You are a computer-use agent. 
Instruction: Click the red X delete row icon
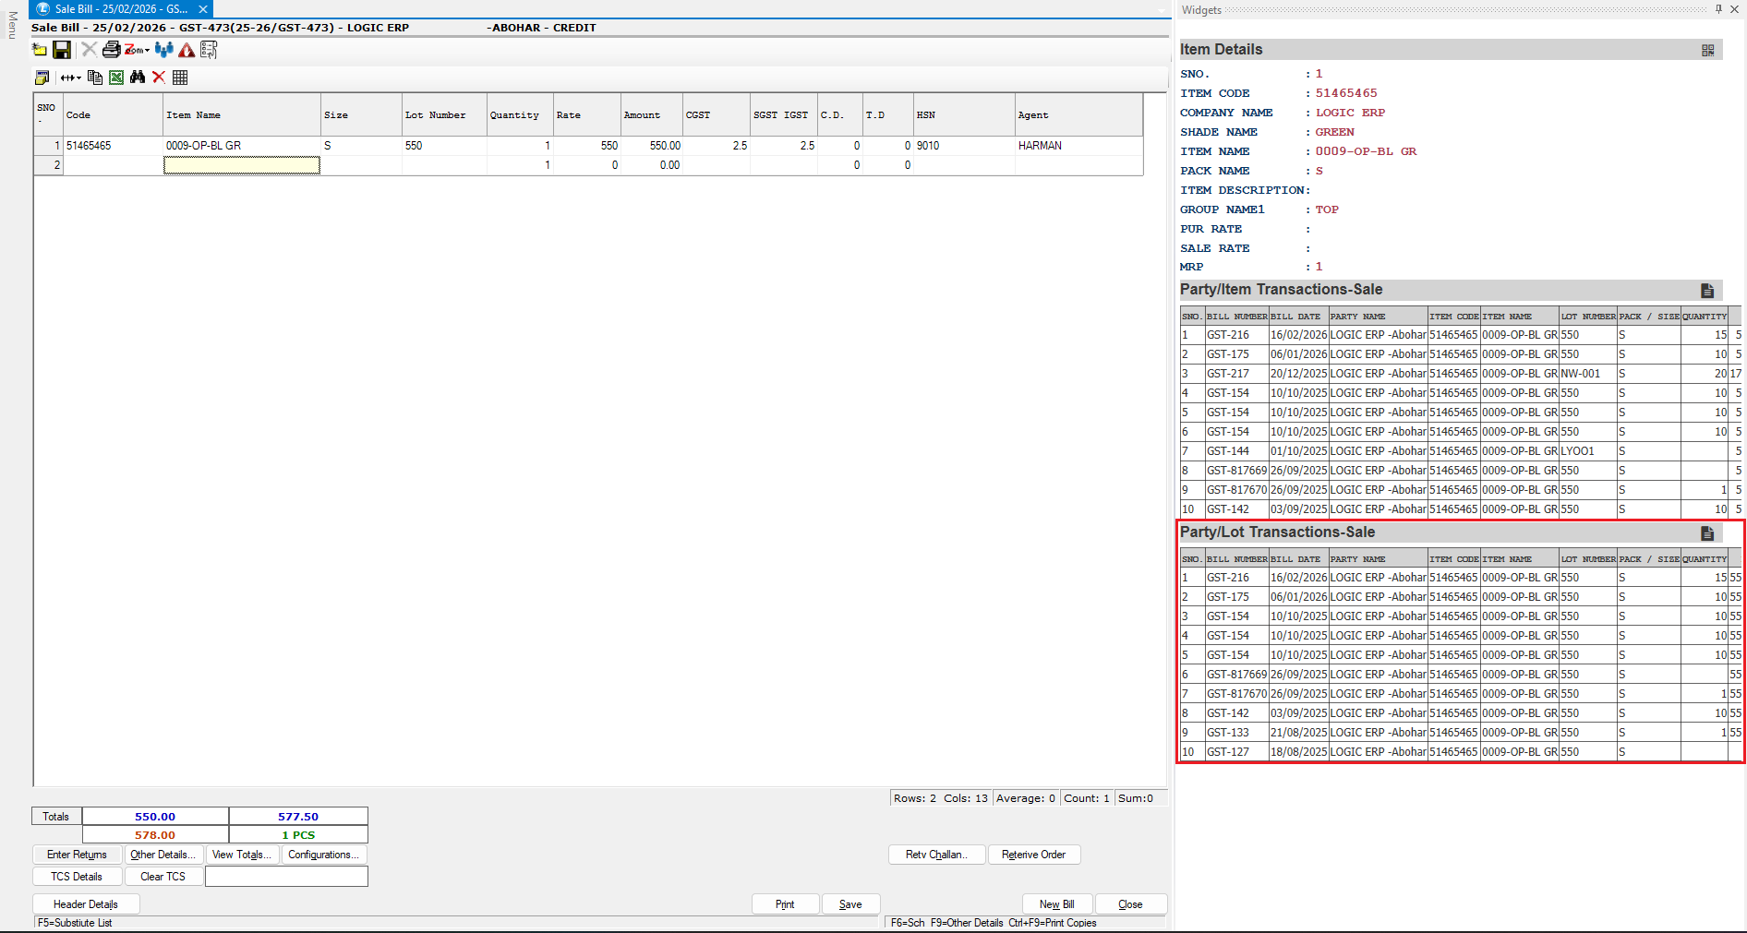pyautogui.click(x=159, y=78)
